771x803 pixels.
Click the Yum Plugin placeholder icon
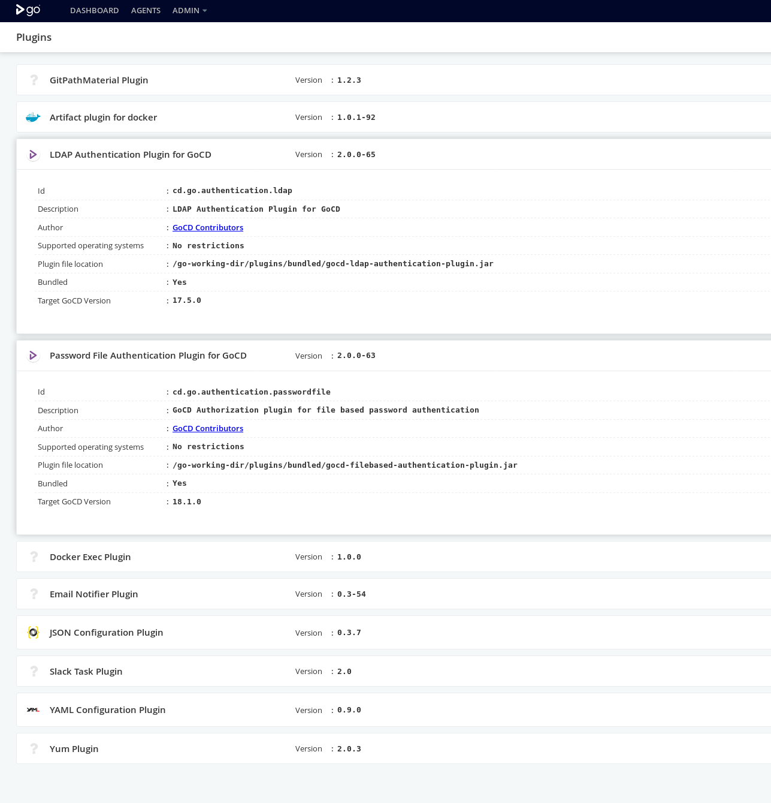pyautogui.click(x=34, y=748)
